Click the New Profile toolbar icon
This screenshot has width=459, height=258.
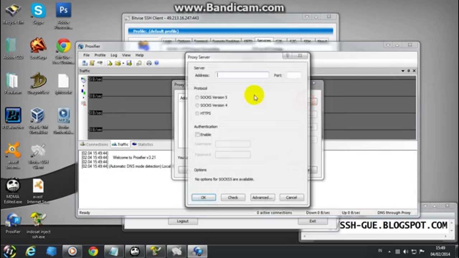tap(109, 63)
